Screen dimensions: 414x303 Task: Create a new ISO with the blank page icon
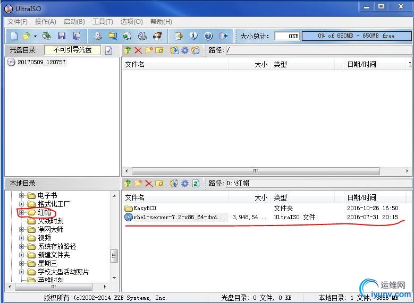[x=14, y=36]
